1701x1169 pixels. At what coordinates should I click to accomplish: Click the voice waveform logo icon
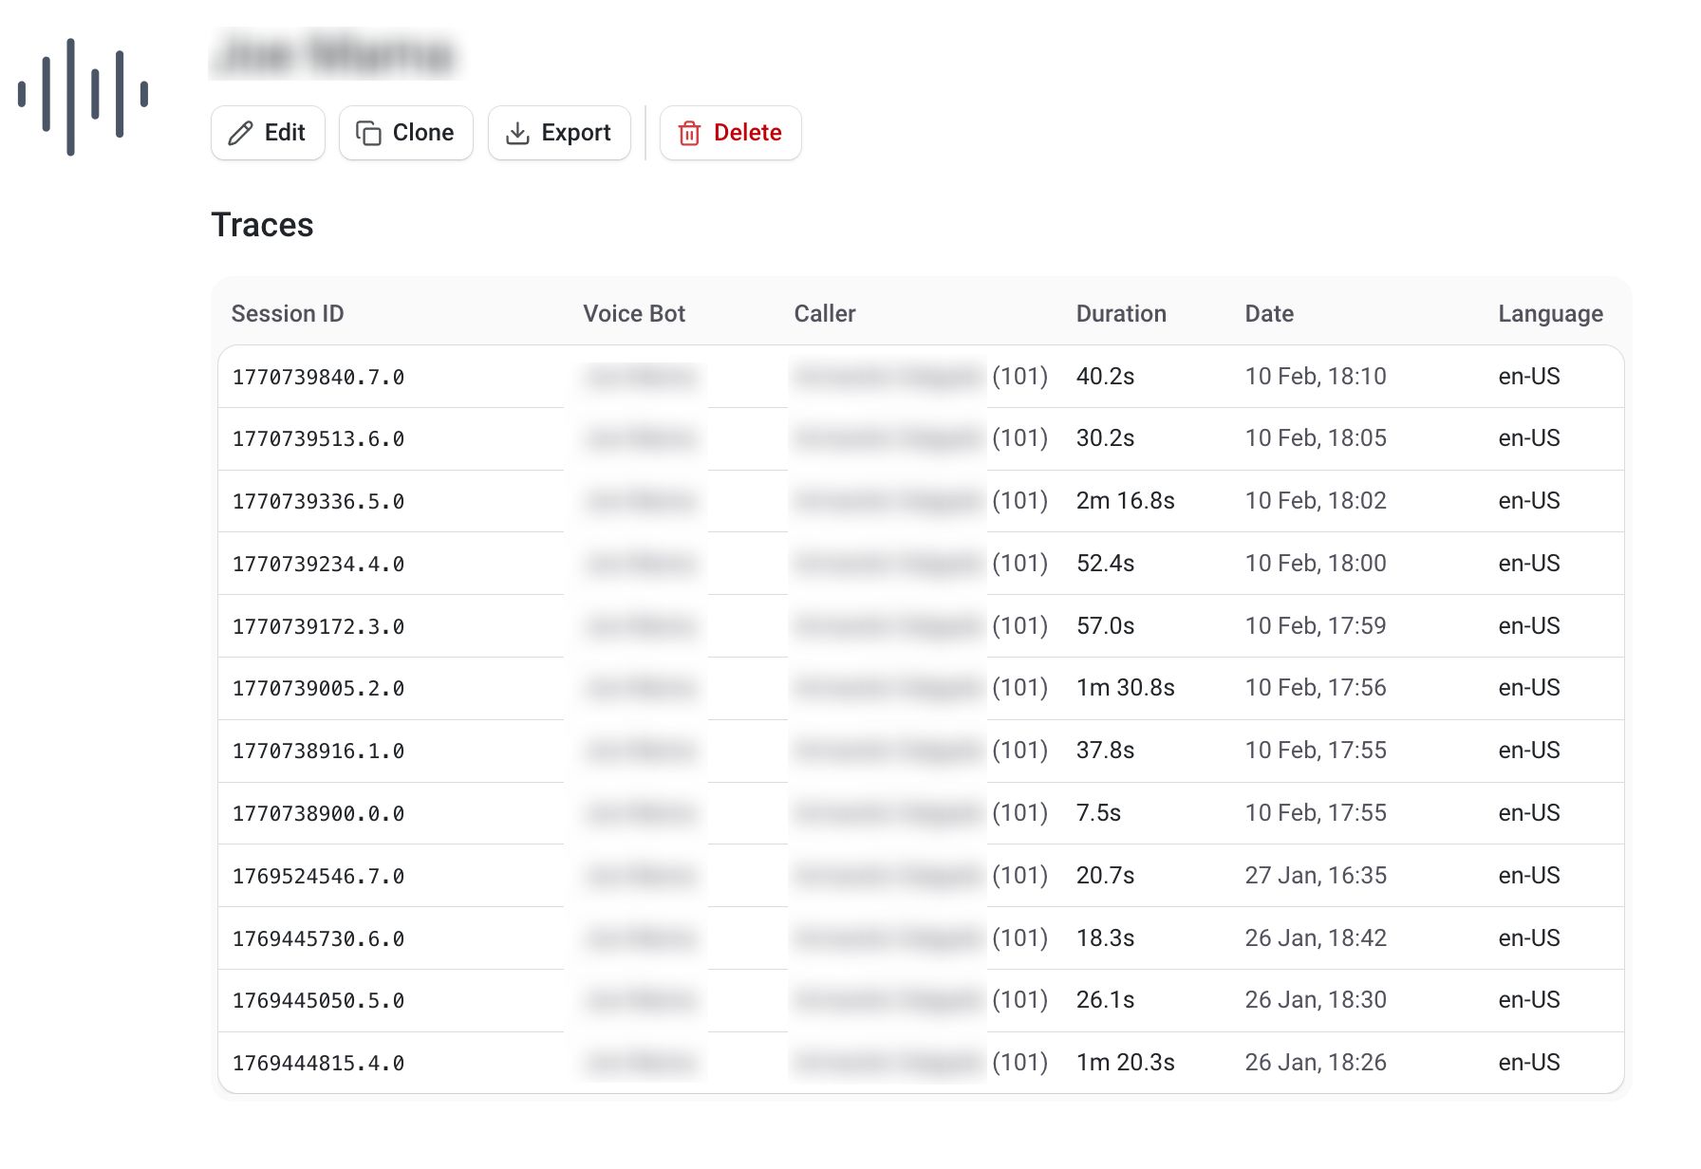pos(83,96)
